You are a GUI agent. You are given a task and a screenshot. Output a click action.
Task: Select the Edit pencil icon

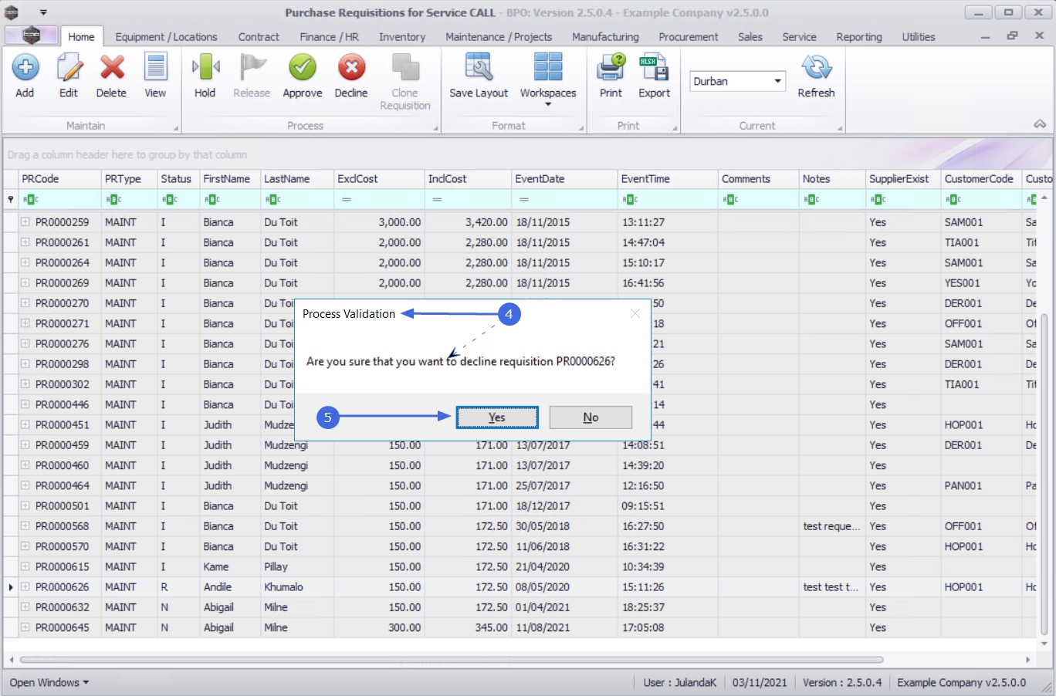coord(69,68)
